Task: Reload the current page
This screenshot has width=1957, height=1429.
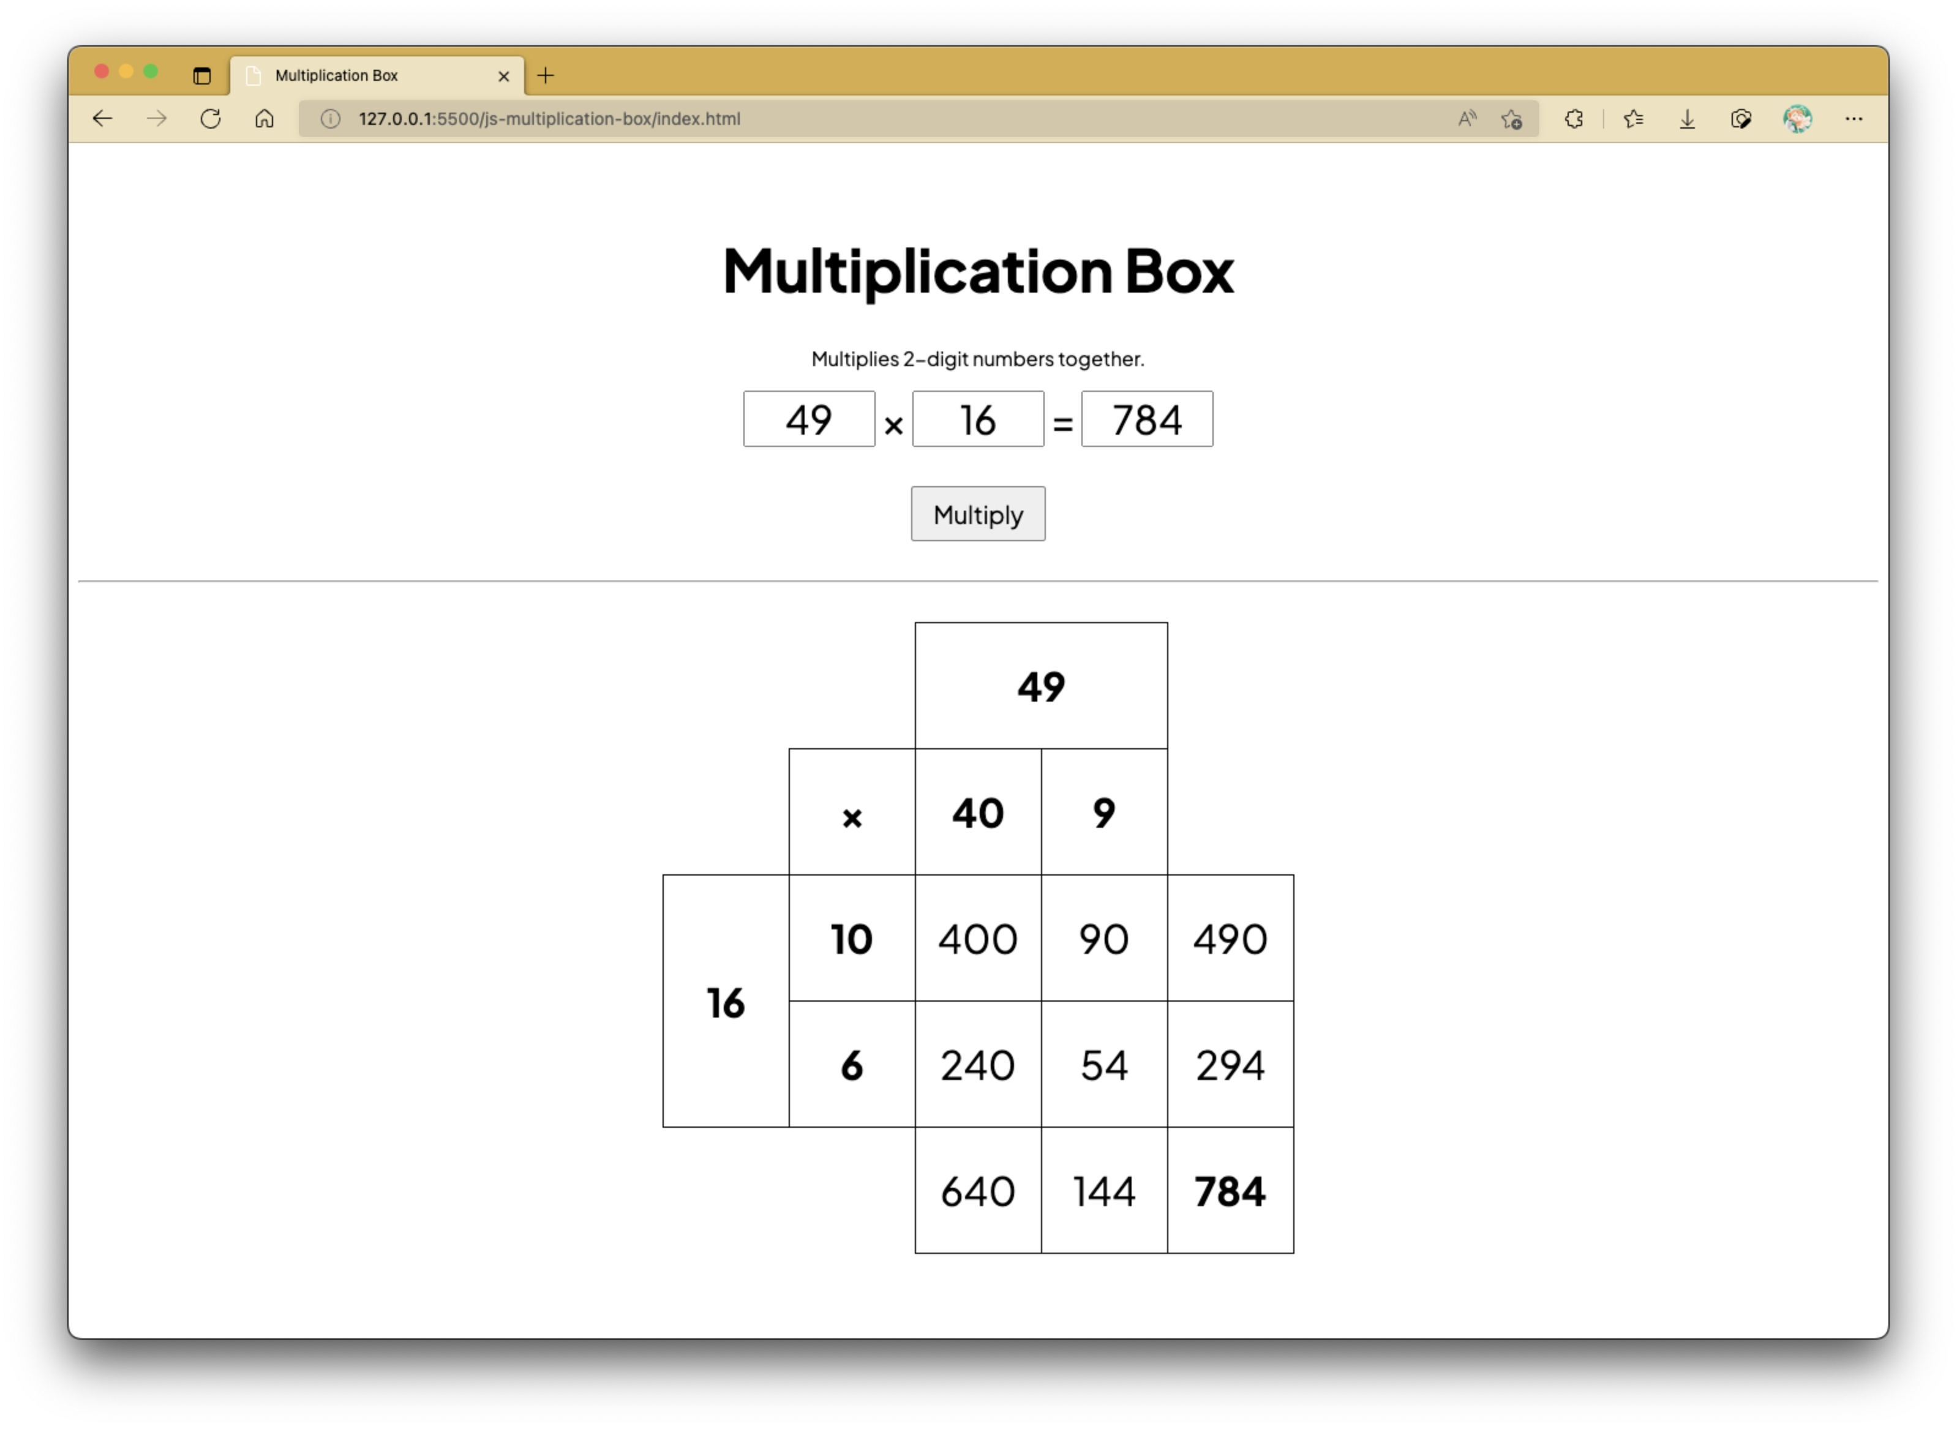Action: (x=210, y=119)
